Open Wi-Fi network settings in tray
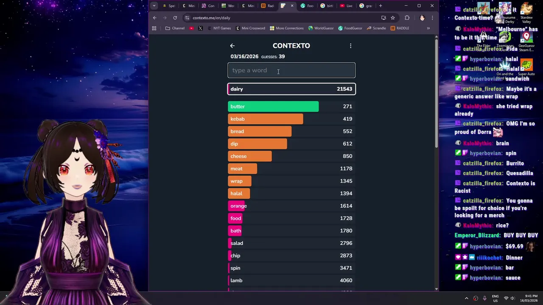The width and height of the screenshot is (543, 305). (506, 298)
